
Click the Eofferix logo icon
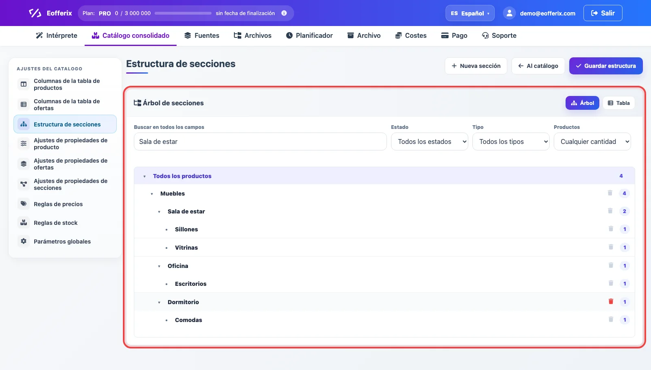[35, 13]
